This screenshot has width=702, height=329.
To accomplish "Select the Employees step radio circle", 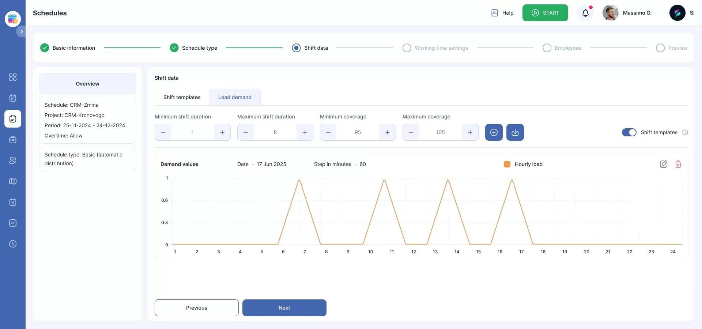I will click(547, 48).
